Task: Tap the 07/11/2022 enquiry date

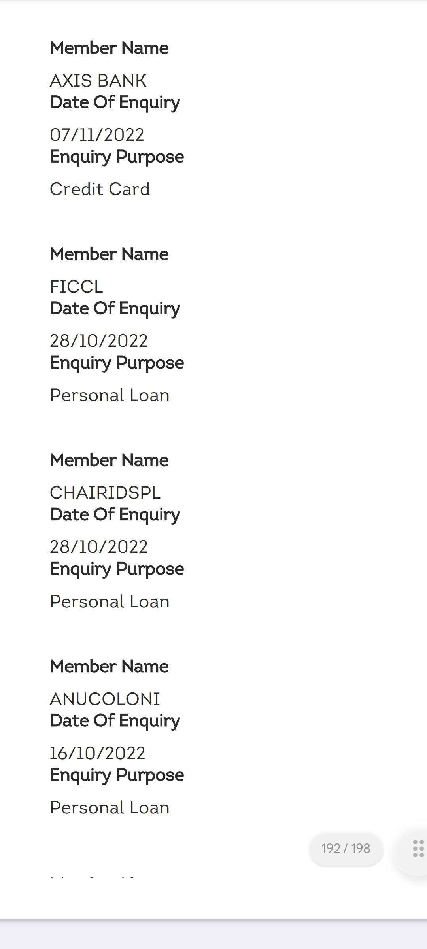Action: pos(97,135)
